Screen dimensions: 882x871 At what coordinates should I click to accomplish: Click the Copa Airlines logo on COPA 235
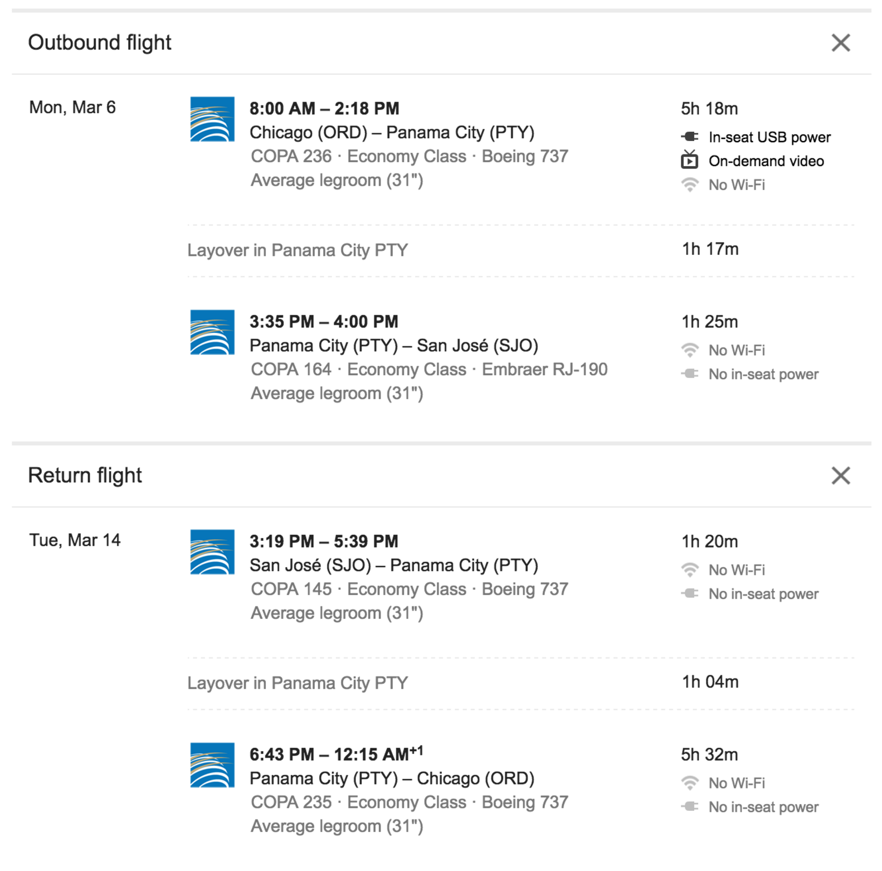213,765
